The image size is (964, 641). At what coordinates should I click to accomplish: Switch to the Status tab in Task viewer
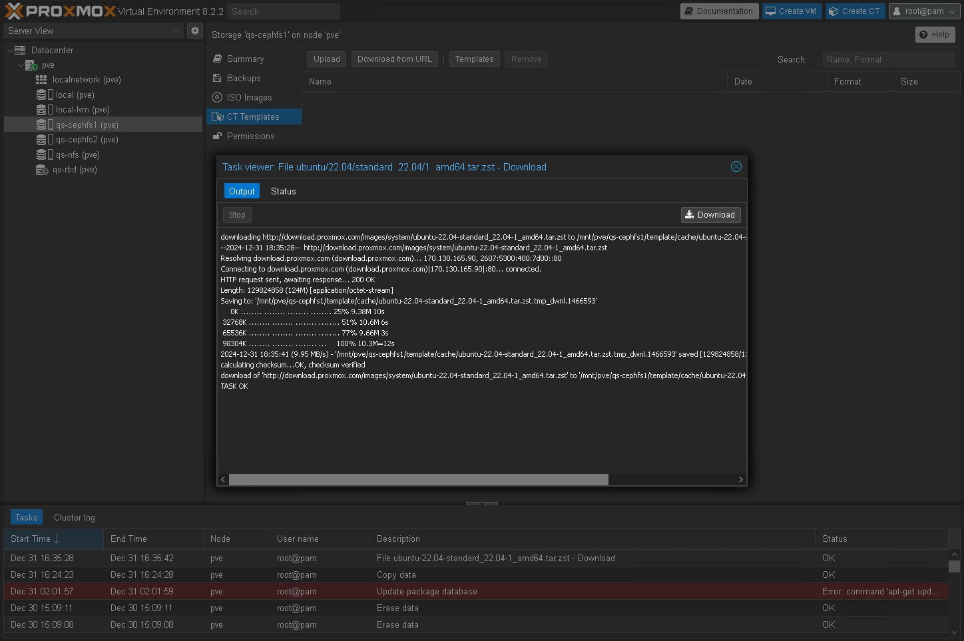click(283, 192)
